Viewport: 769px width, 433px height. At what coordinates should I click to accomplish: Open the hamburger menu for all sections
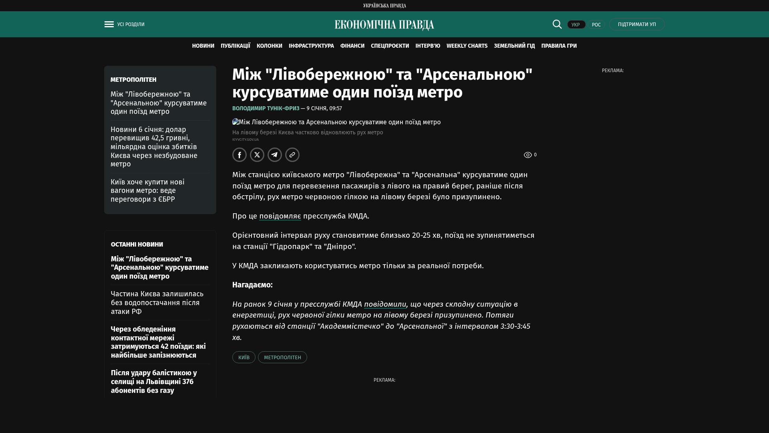pyautogui.click(x=109, y=24)
